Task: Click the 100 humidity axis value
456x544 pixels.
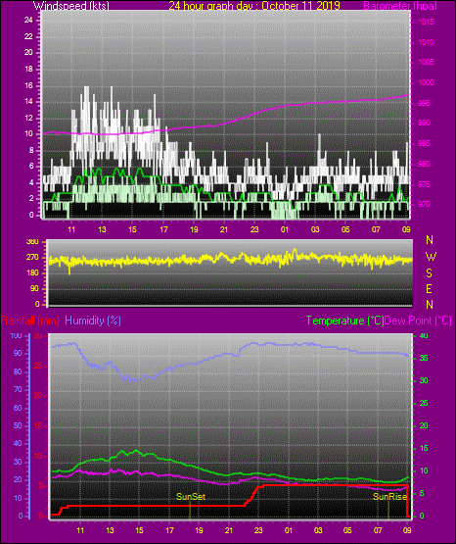Action: click(16, 336)
